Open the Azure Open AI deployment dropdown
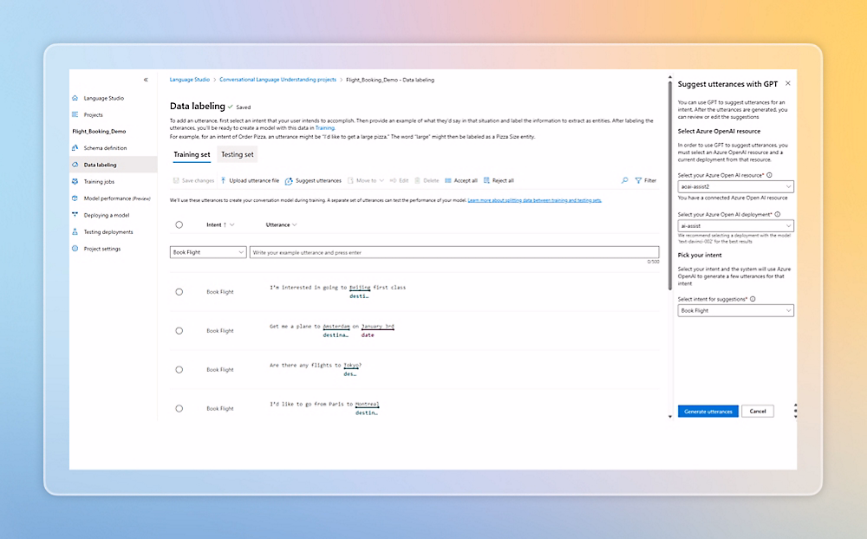The image size is (867, 539). [x=735, y=225]
